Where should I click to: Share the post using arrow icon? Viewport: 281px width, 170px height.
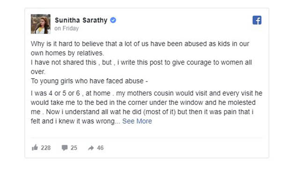coord(91,148)
